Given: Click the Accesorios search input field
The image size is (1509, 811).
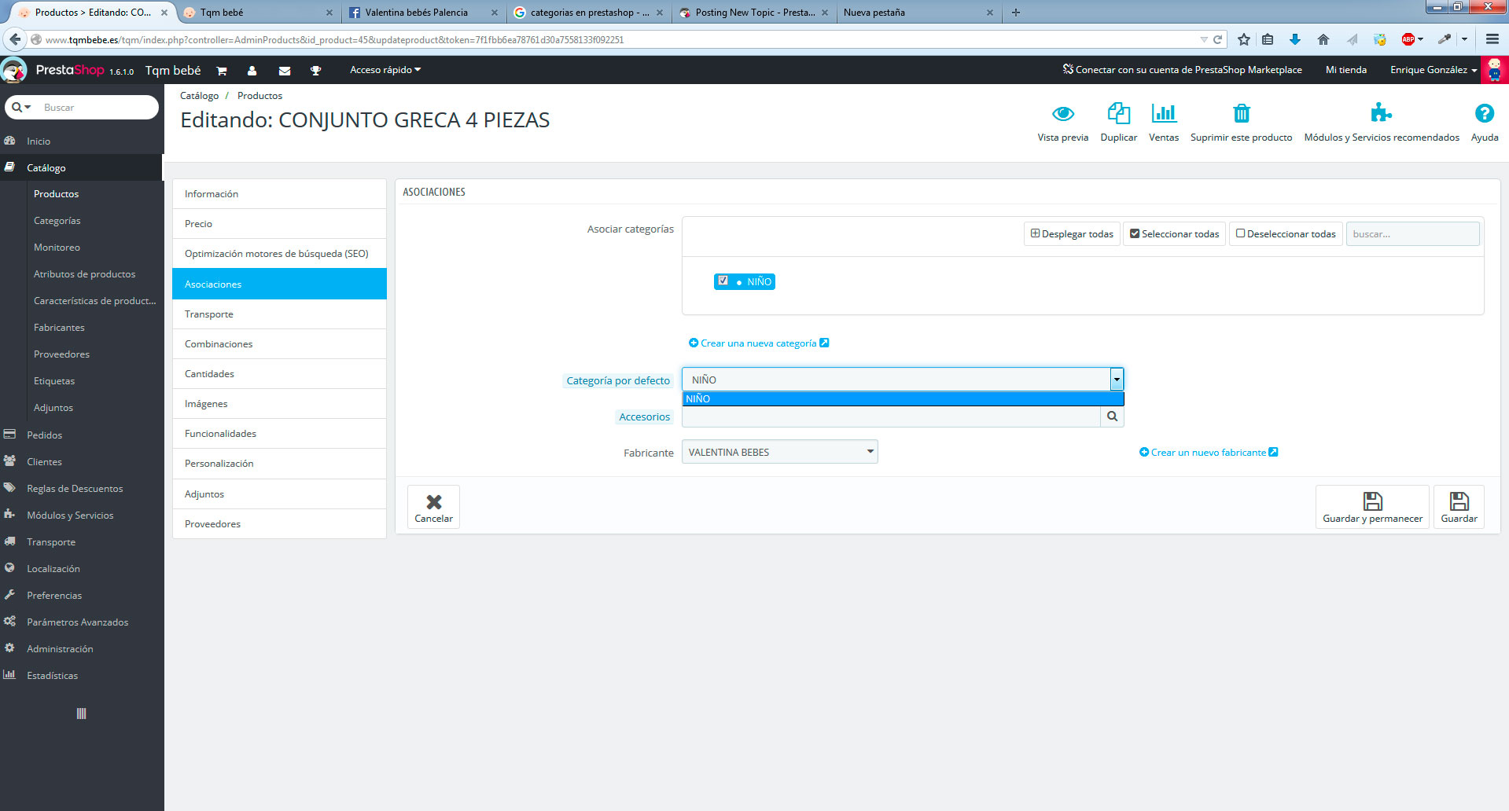Looking at the screenshot, I should [891, 417].
